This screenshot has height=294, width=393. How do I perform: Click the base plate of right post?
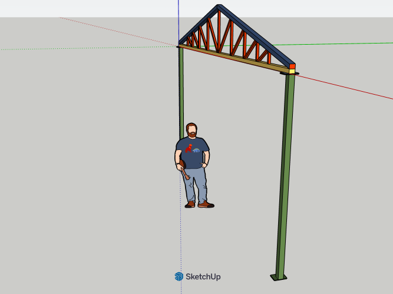pos(279,276)
